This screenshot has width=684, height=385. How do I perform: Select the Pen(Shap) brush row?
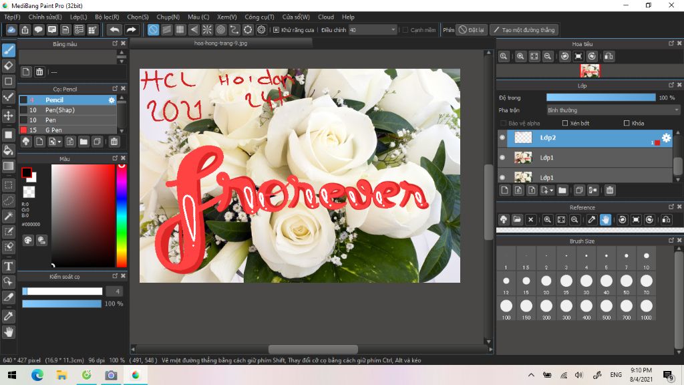point(67,110)
